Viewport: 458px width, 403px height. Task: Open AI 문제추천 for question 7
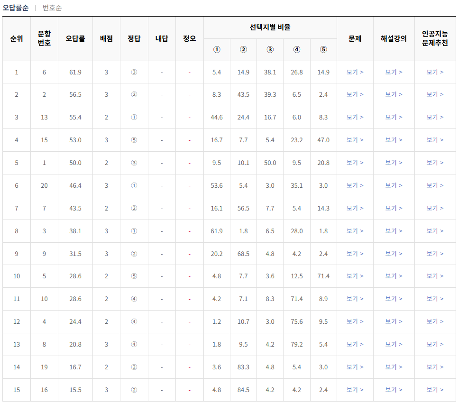(x=435, y=208)
